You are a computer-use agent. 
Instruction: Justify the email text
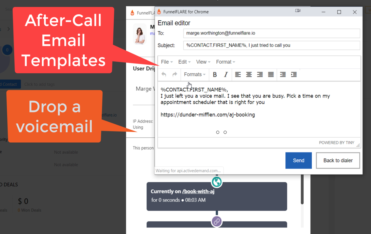[x=271, y=74]
